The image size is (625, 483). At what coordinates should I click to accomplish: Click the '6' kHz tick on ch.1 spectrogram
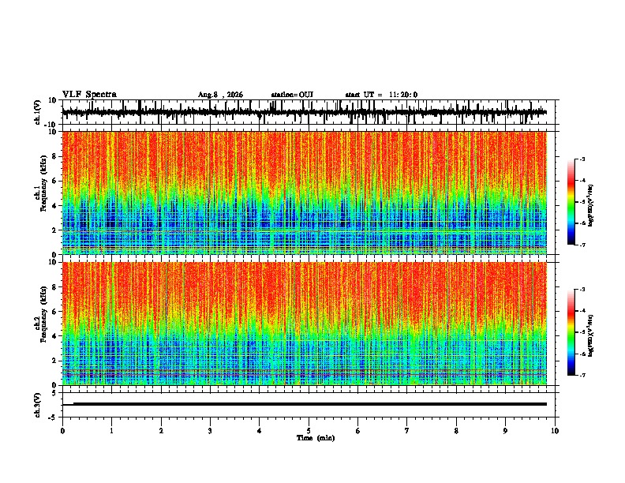point(54,181)
